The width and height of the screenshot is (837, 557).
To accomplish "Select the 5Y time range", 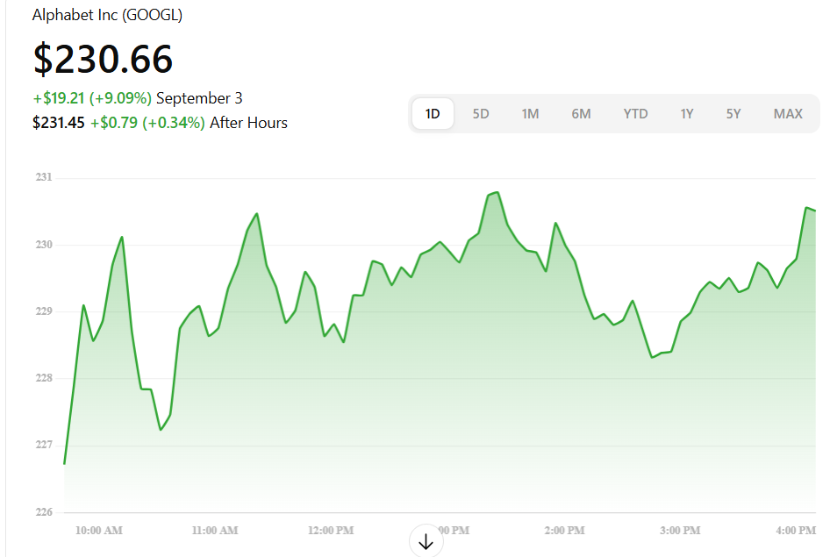I will (733, 113).
